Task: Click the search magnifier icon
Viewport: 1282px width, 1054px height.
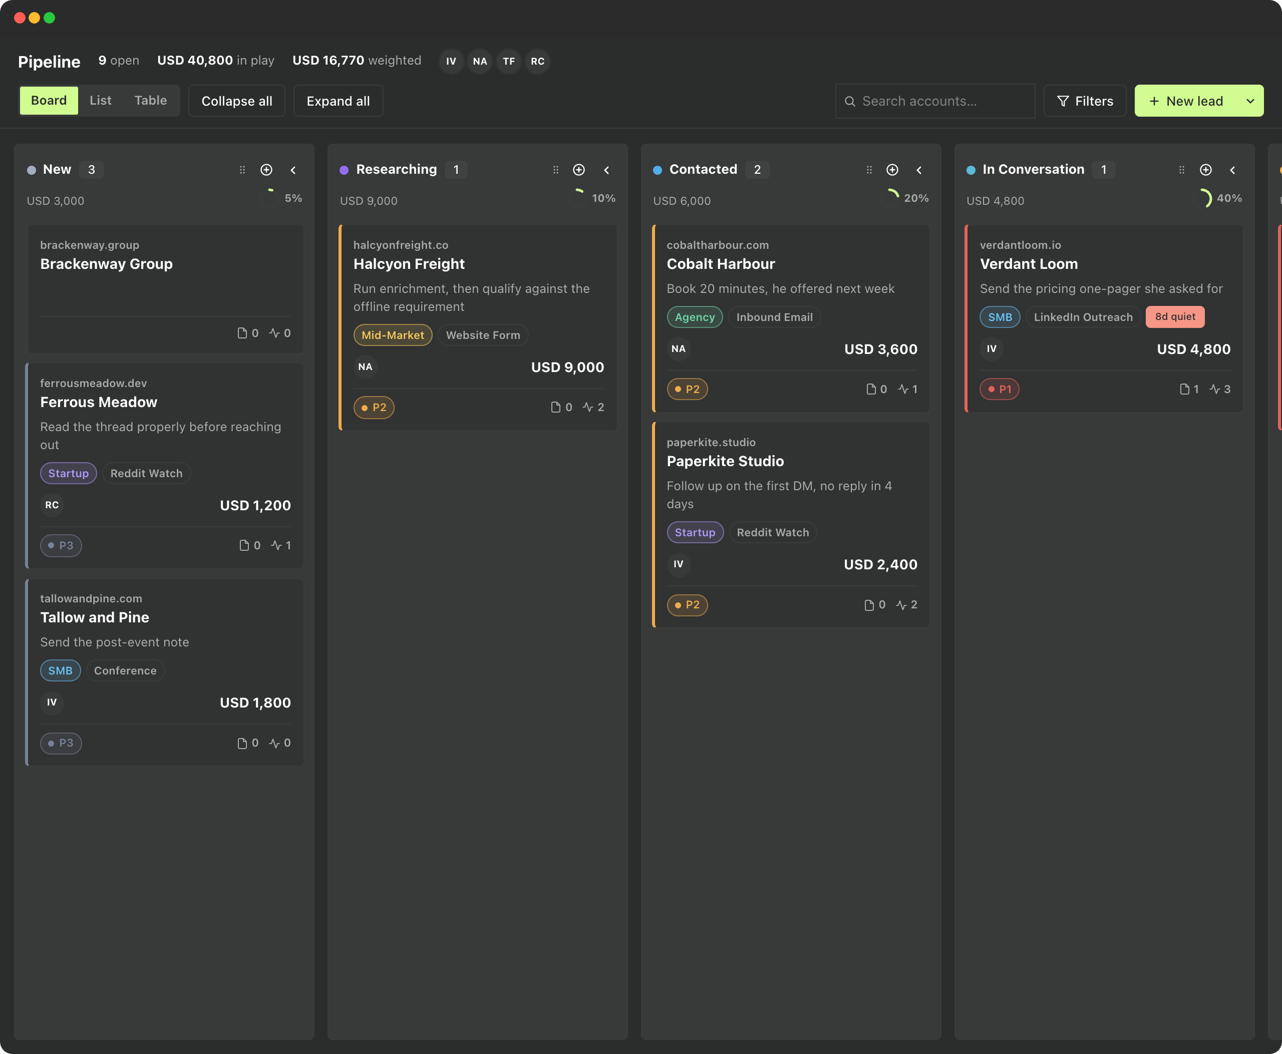Action: point(850,101)
